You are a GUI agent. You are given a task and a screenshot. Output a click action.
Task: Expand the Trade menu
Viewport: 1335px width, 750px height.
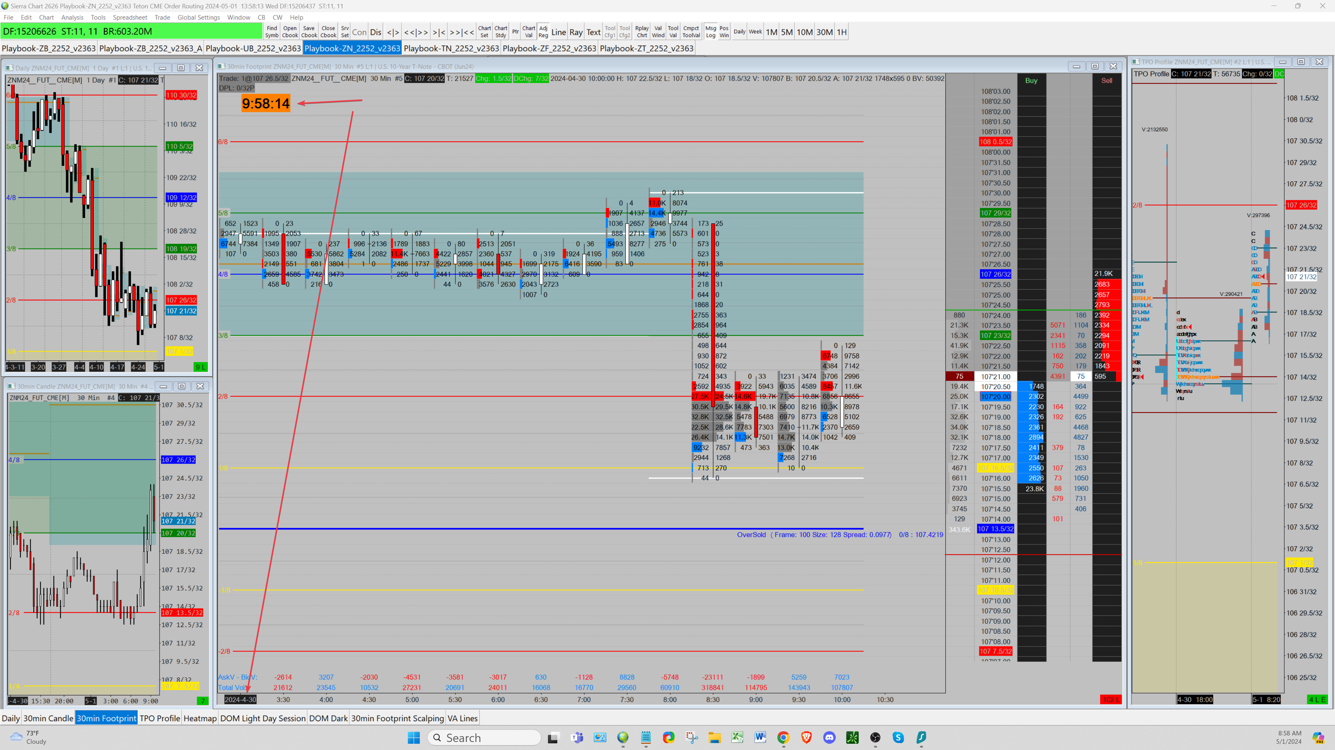[x=162, y=17]
